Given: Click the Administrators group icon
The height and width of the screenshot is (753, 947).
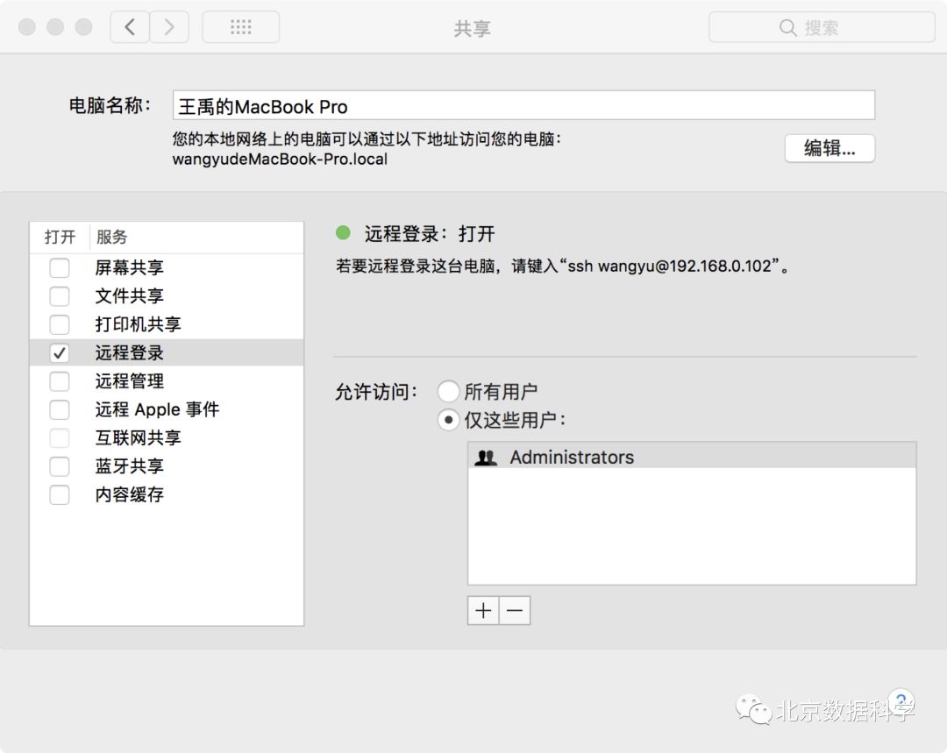Looking at the screenshot, I should coord(487,457).
